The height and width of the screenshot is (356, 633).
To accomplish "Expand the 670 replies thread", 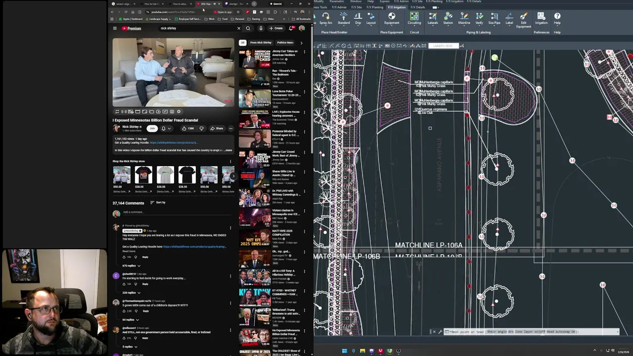I will 131,266.
